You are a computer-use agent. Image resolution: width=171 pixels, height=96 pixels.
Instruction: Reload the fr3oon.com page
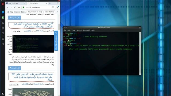coord(15,7)
